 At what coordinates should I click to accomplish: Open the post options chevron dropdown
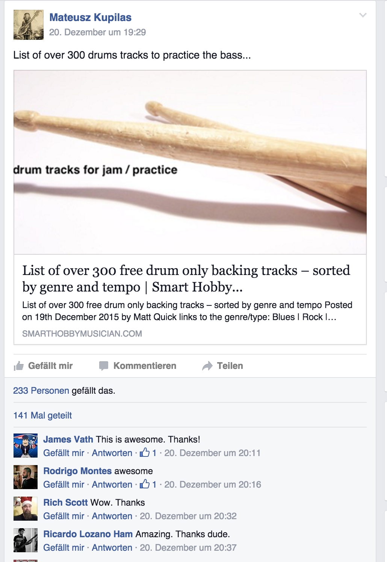pyautogui.click(x=363, y=15)
